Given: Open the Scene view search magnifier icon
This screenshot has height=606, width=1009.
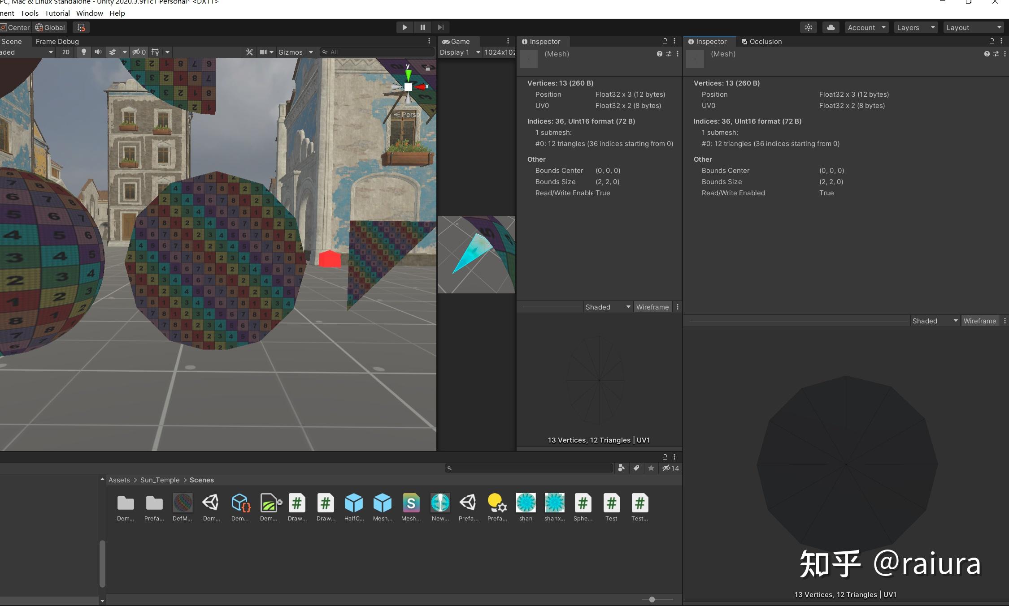Looking at the screenshot, I should pyautogui.click(x=325, y=52).
